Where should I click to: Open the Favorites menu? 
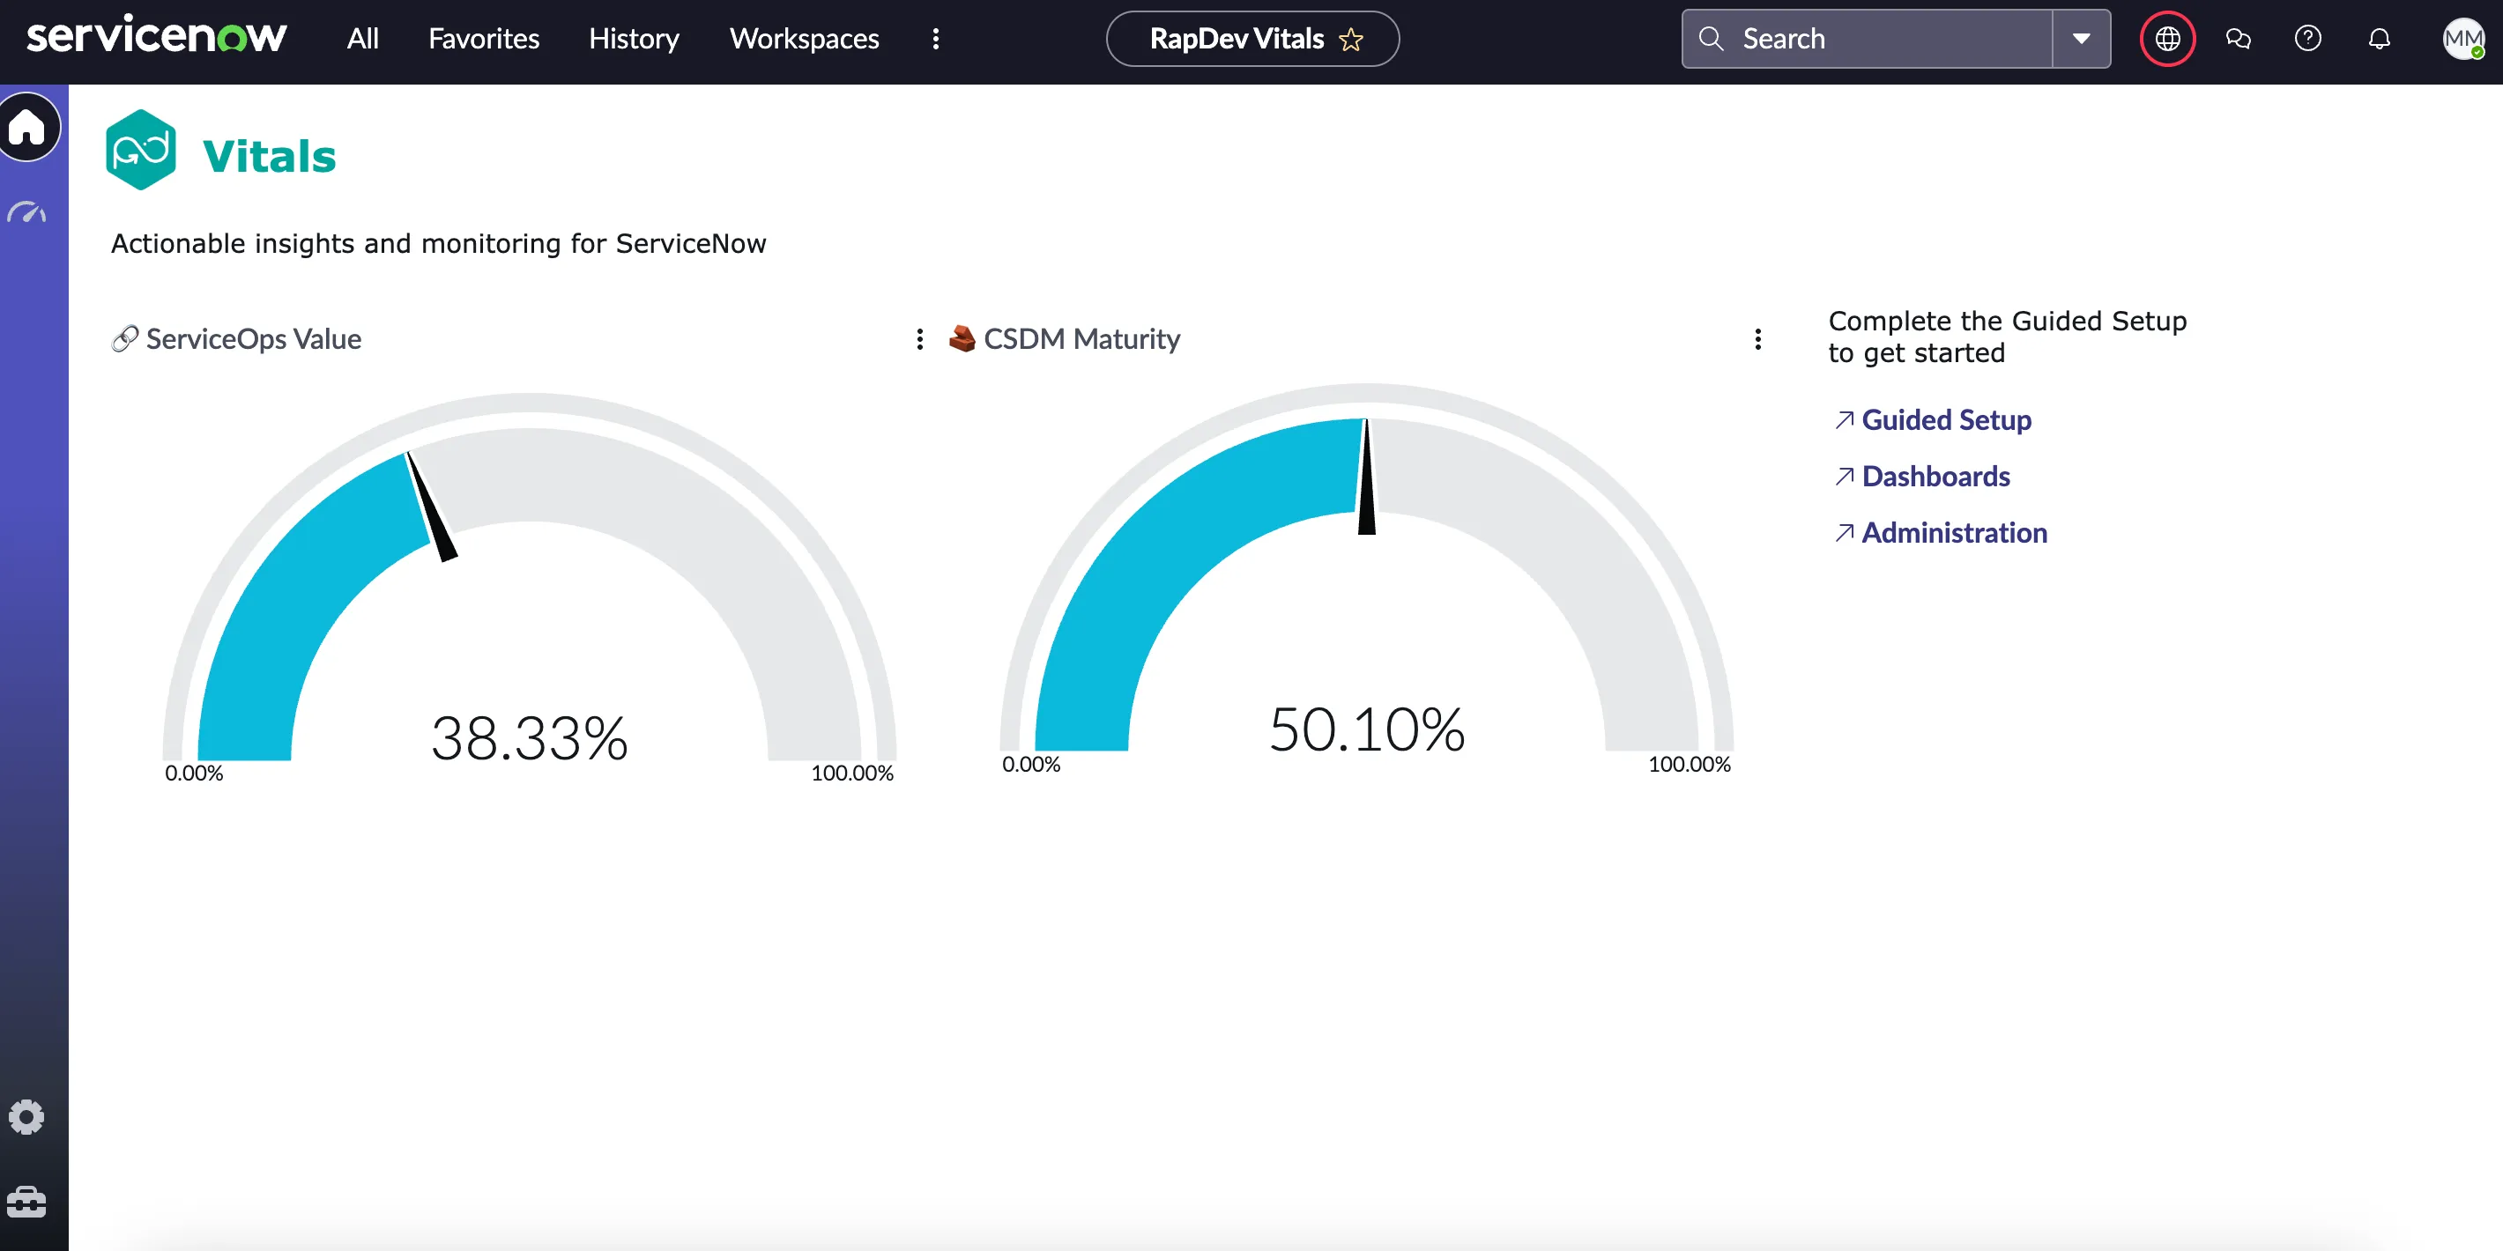tap(484, 39)
